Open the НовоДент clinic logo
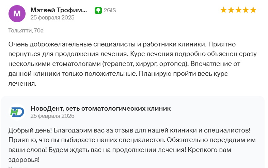 [x=17, y=112]
